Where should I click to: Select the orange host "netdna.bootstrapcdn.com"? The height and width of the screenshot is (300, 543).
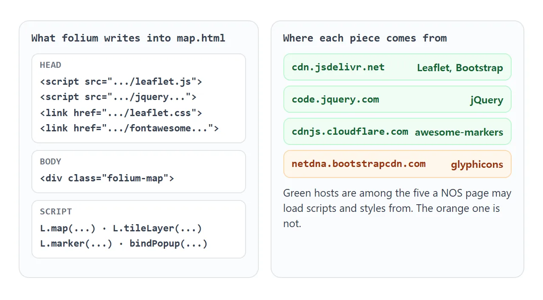coord(358,164)
